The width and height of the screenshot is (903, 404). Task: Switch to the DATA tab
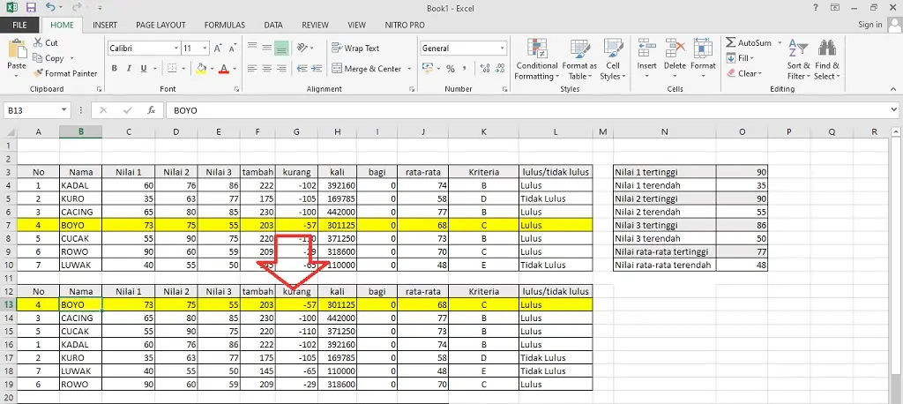(273, 25)
